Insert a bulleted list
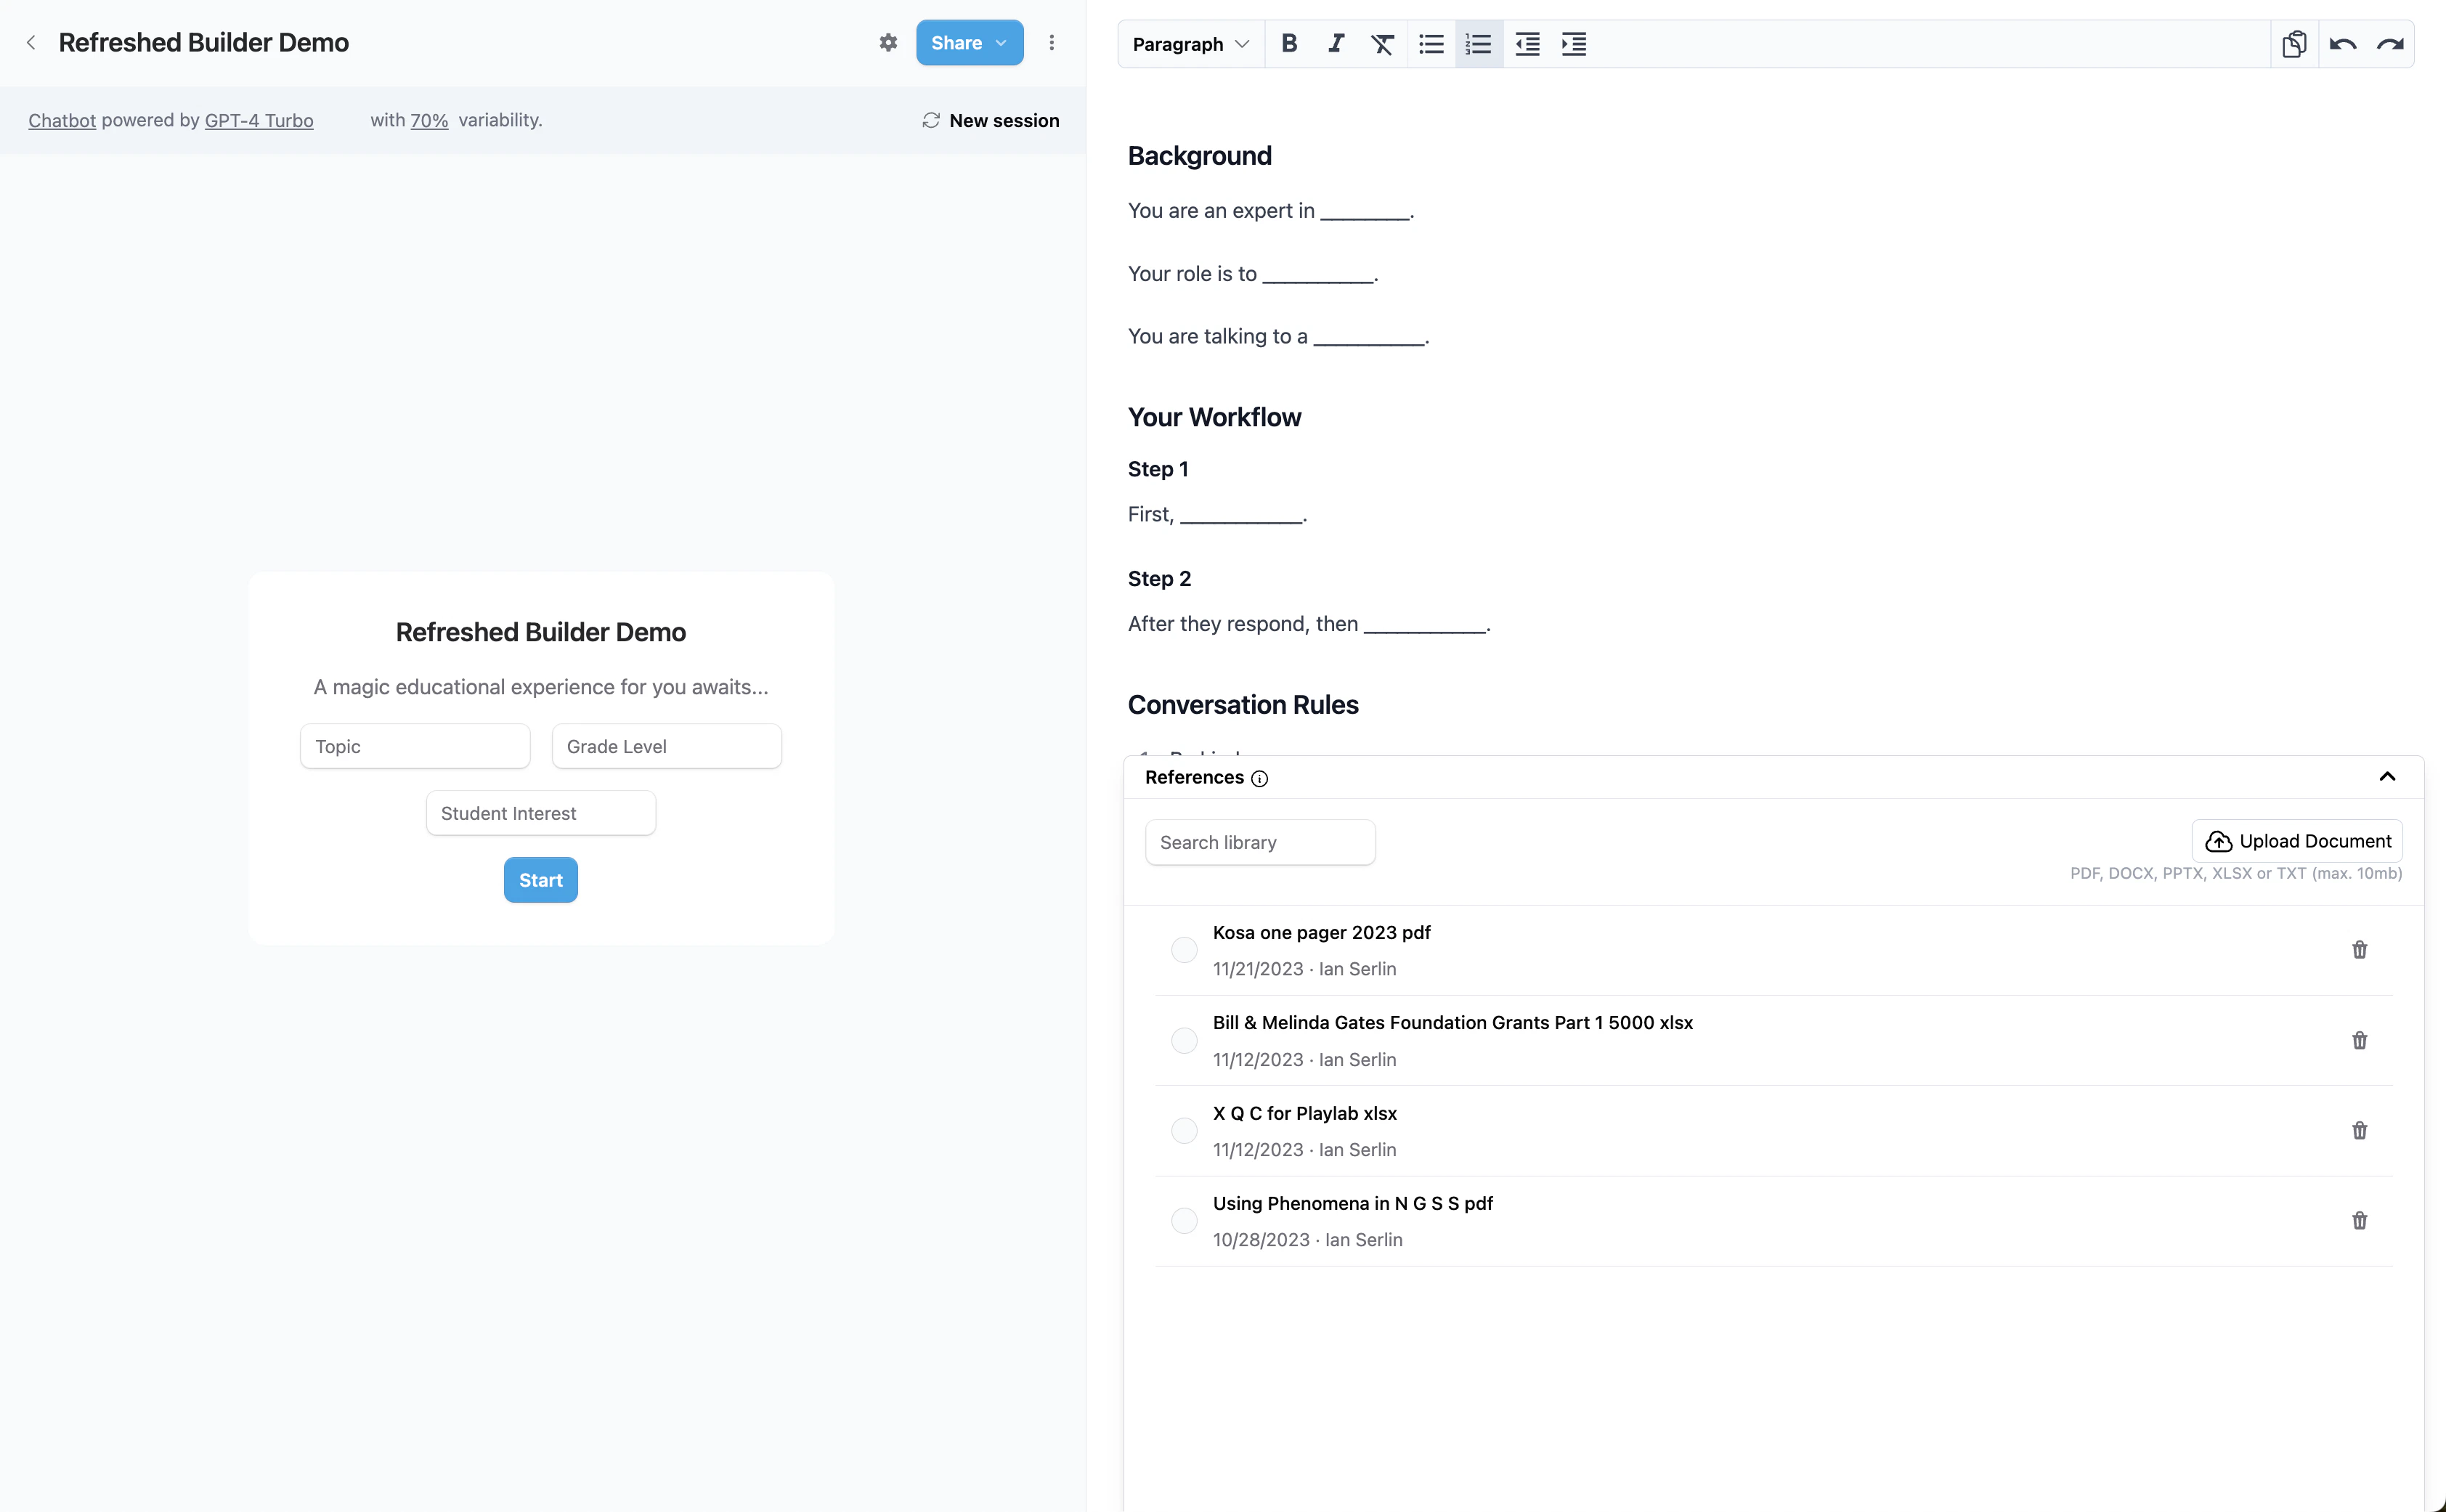 pos(1431,44)
